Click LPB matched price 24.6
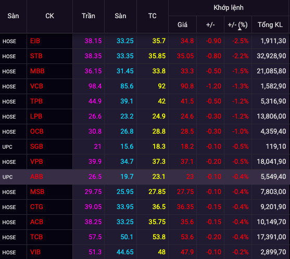 [x=187, y=116]
